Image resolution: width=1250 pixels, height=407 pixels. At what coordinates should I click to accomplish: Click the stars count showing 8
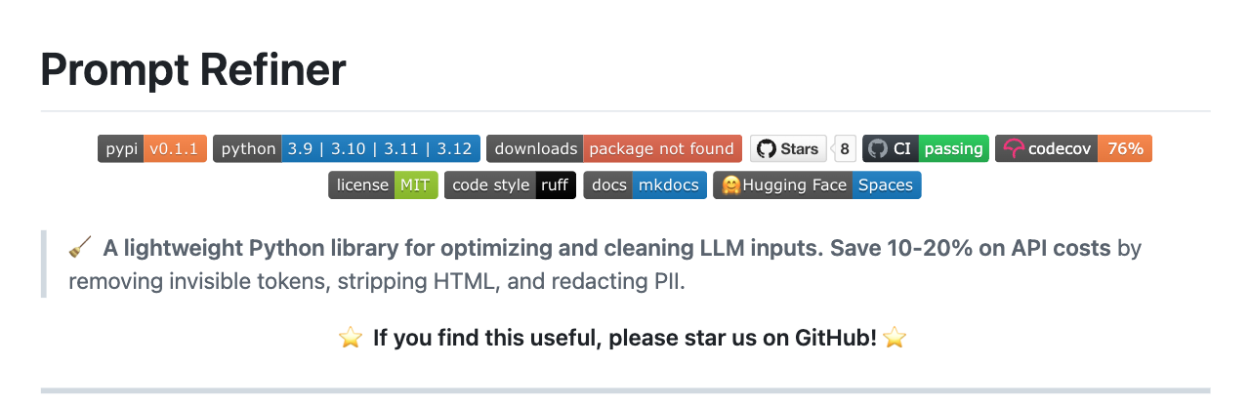pos(845,148)
